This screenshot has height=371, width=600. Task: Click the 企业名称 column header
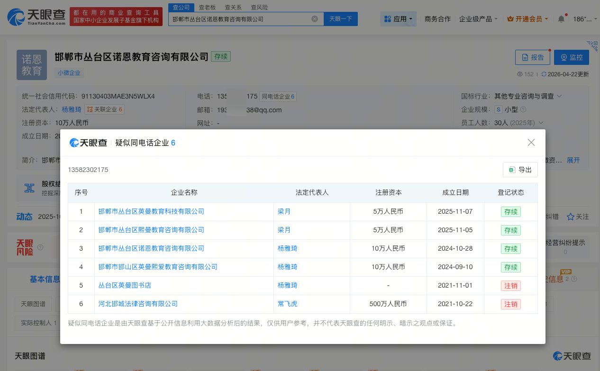(184, 192)
